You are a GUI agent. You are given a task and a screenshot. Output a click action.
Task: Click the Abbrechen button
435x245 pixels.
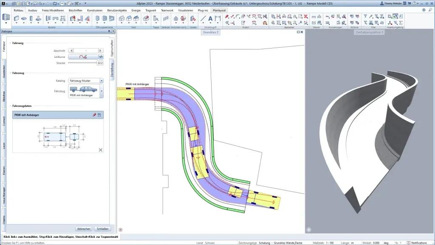(84, 228)
